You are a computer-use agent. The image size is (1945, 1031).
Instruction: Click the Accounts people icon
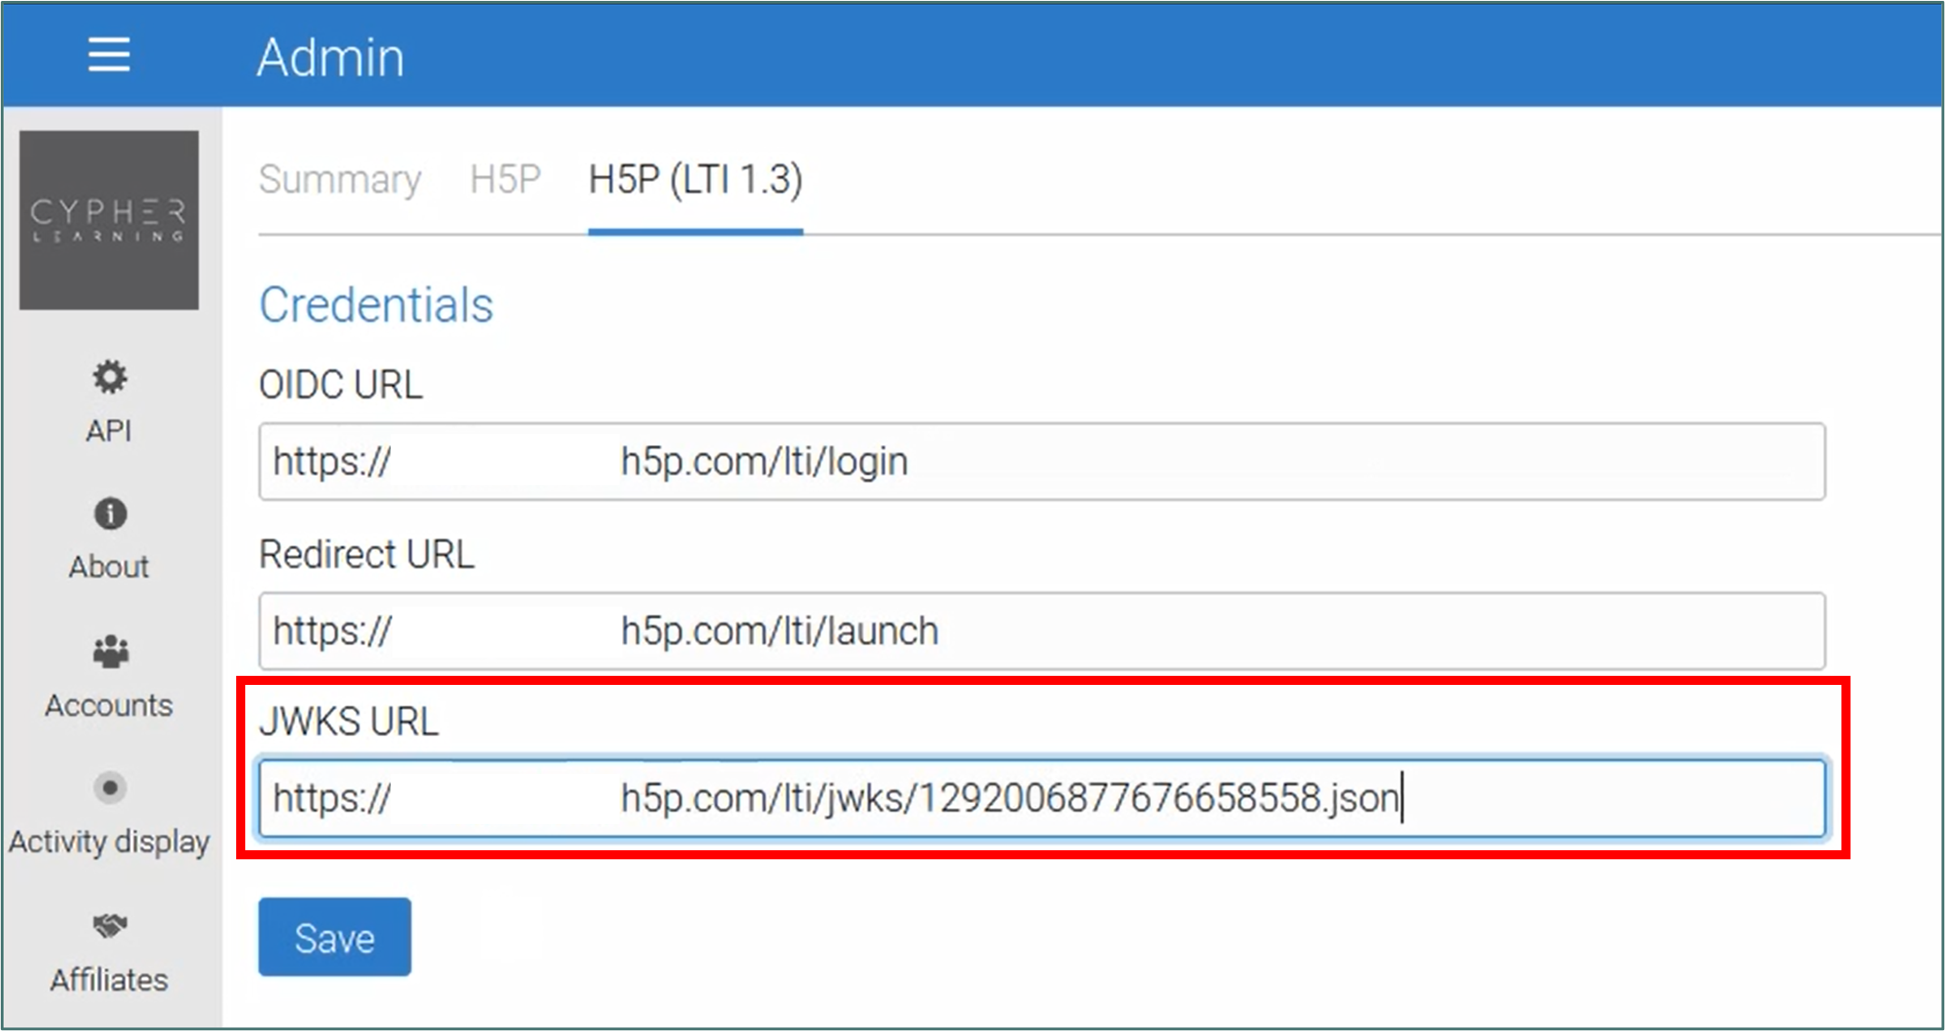click(x=110, y=651)
